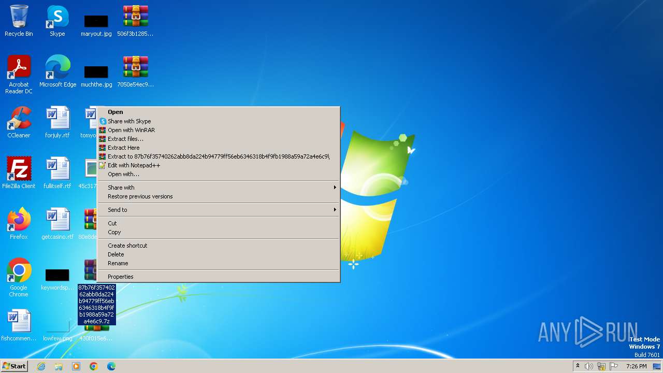Click the 7:26 PM clock
The width and height of the screenshot is (663, 373).
point(636,366)
